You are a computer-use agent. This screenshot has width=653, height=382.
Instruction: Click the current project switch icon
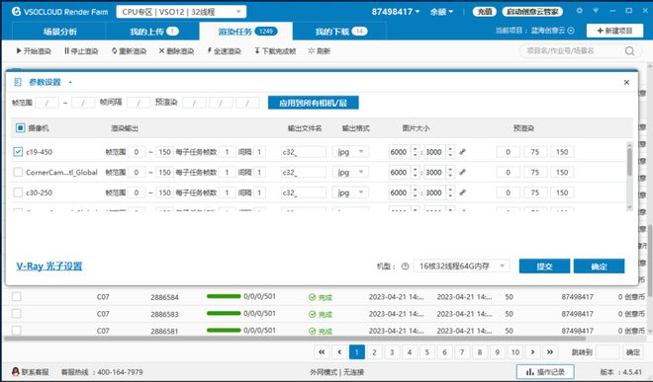[x=571, y=31]
